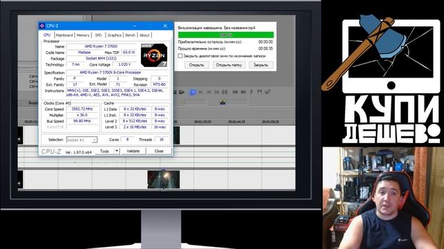Click the Открыть button in the render dialog

click(x=196, y=65)
